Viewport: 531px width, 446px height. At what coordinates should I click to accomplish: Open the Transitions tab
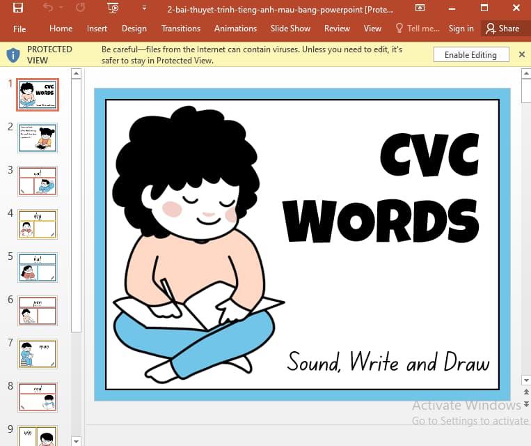pos(181,29)
